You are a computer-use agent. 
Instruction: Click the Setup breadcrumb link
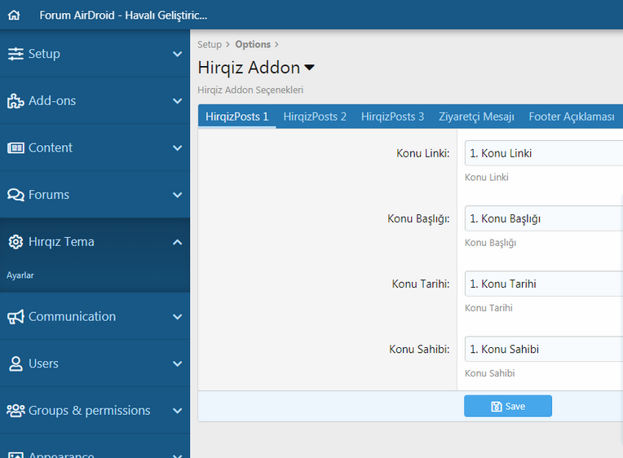pyautogui.click(x=210, y=45)
